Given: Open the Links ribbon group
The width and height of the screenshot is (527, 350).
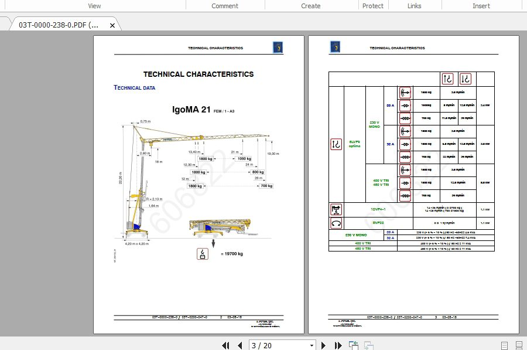Looking at the screenshot, I should [414, 6].
